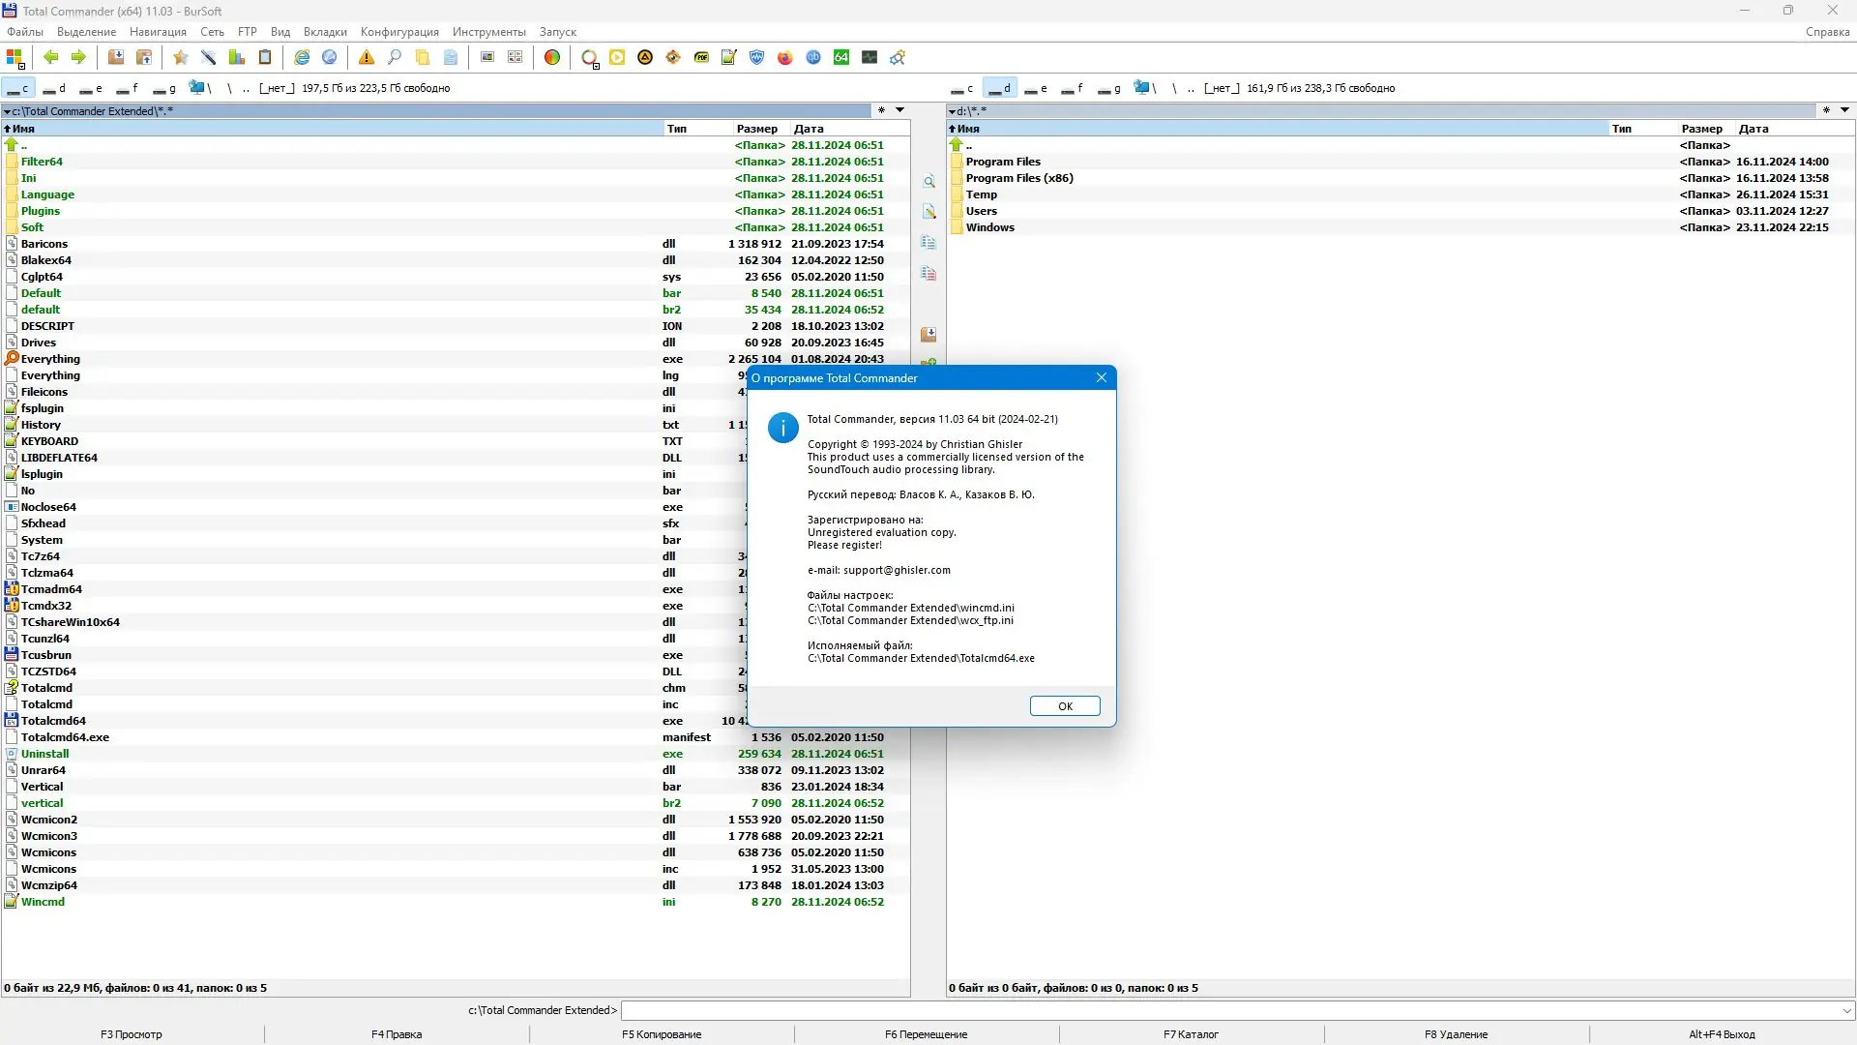
Task: Open the Инструменты menu
Action: [488, 32]
